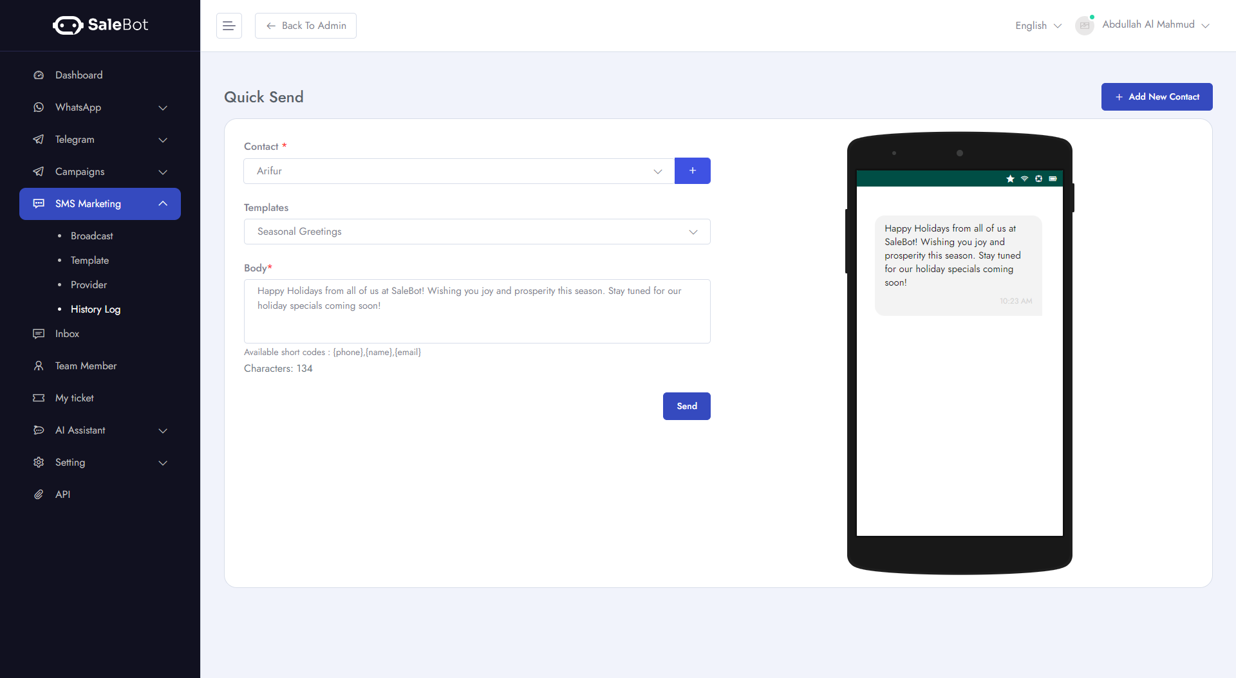
Task: Click the AI Assistant icon
Action: 39,430
